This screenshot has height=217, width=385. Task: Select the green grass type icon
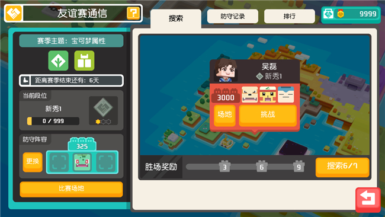[x=59, y=60]
